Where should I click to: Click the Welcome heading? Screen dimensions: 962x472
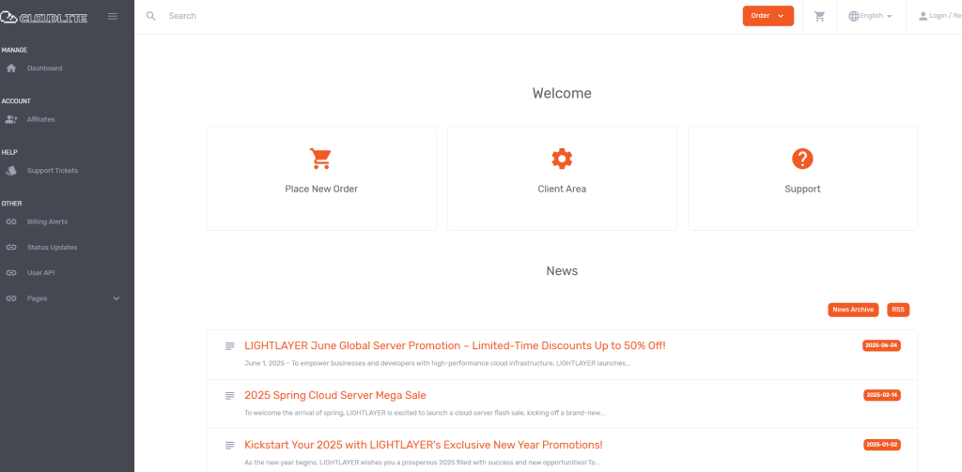tap(562, 93)
